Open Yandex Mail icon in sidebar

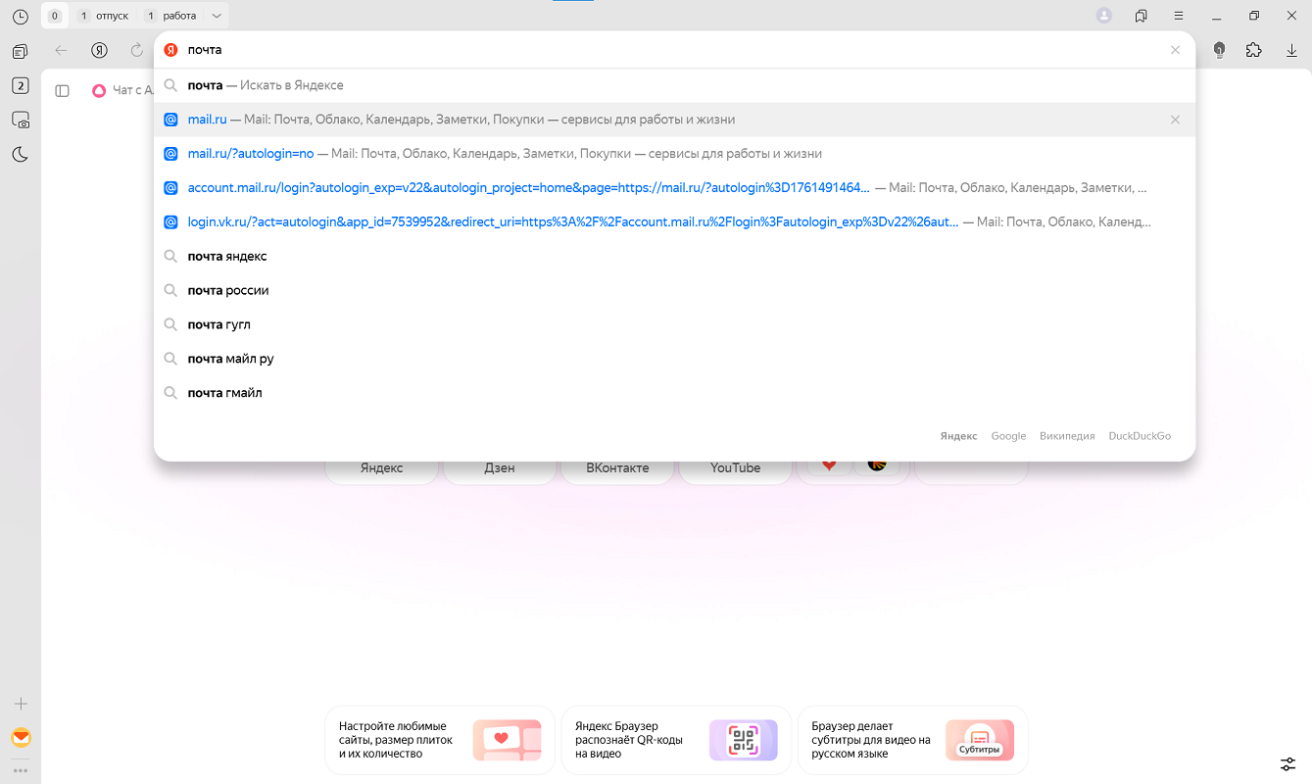(20, 738)
